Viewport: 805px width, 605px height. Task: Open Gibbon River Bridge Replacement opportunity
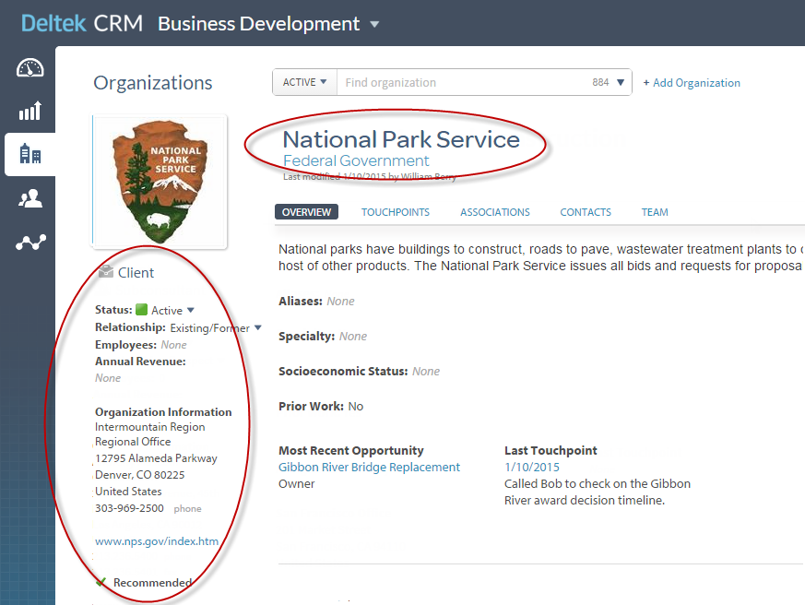369,468
